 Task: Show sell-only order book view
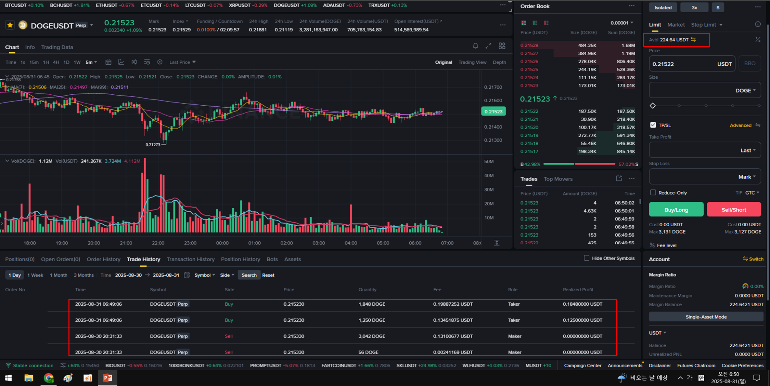point(546,23)
